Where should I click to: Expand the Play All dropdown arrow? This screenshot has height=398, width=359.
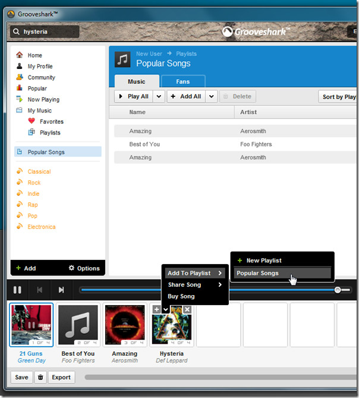[x=159, y=96]
